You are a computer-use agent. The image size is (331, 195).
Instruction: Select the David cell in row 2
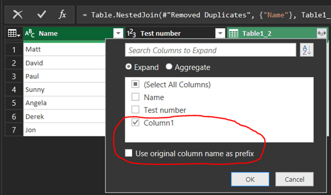coord(64,63)
